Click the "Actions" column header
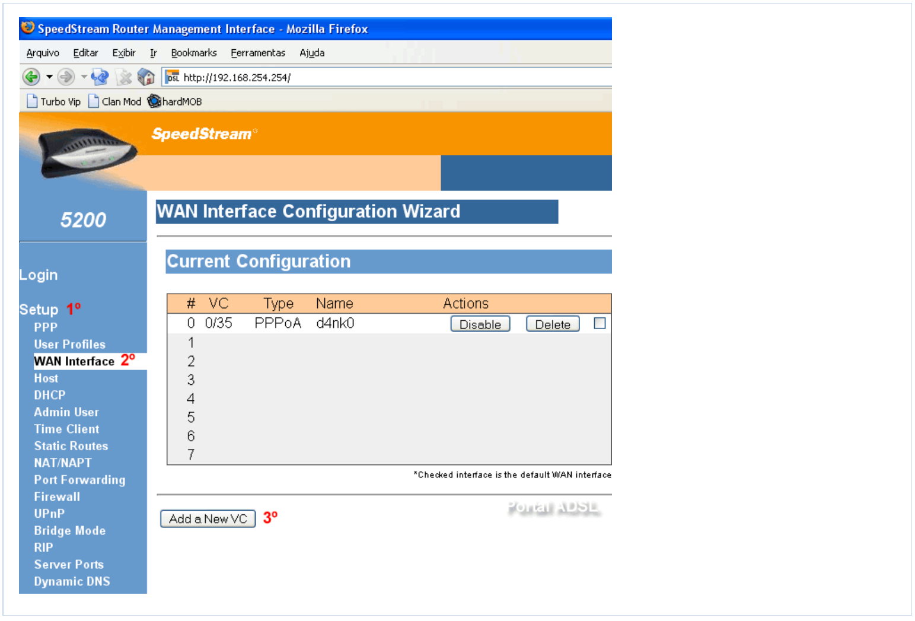Screen dimensions: 915x621 point(466,304)
